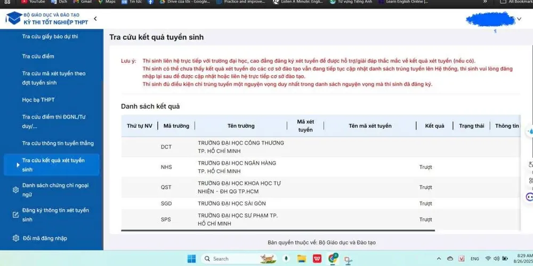Open the WPS Office taskbar icon
Viewport: 533px width, 266px height.
pyautogui.click(x=317, y=259)
